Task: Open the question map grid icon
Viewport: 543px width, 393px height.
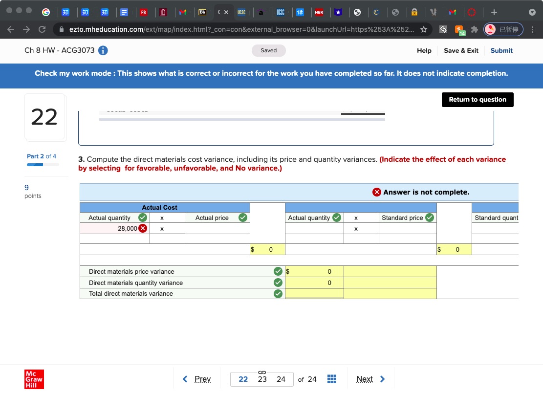Action: click(x=331, y=379)
